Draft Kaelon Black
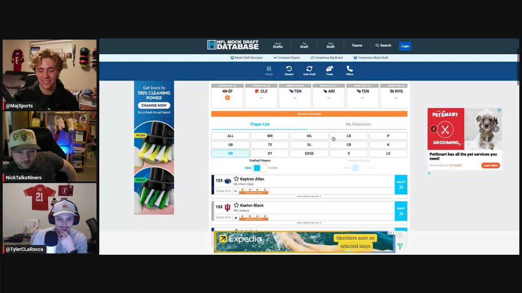Screen dimensions: 522x293 (401, 211)
